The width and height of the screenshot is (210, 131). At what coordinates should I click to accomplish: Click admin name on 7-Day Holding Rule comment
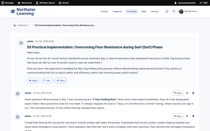[x=28, y=93]
